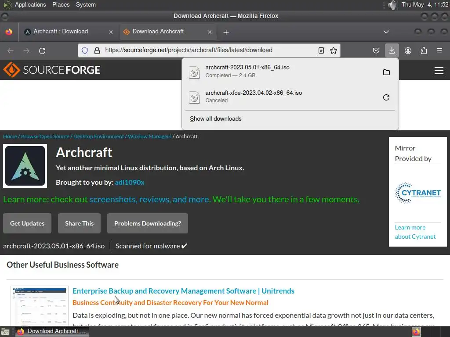Open the Places menu
The image size is (450, 337).
point(61,4)
